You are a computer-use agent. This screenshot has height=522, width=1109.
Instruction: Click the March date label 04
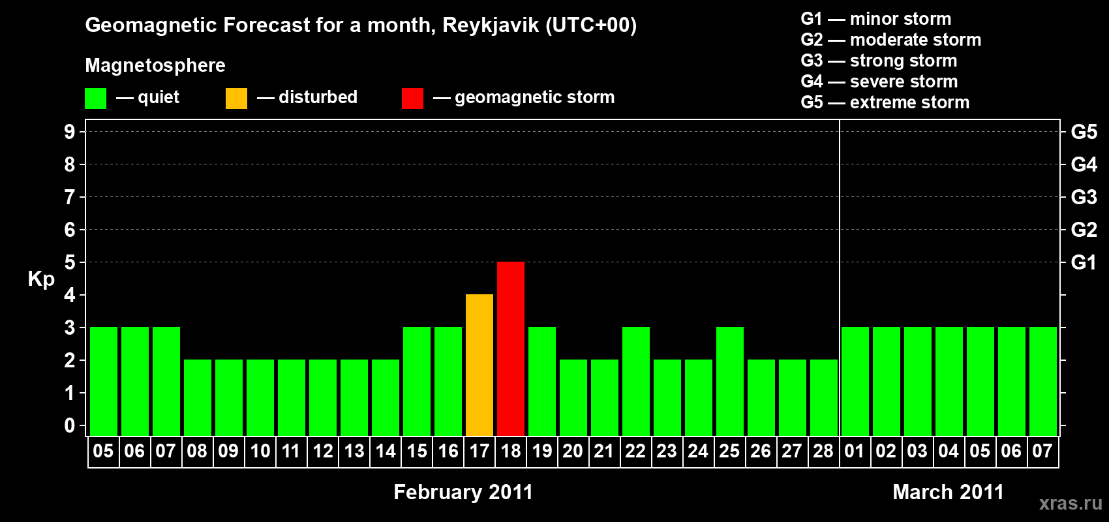(949, 452)
